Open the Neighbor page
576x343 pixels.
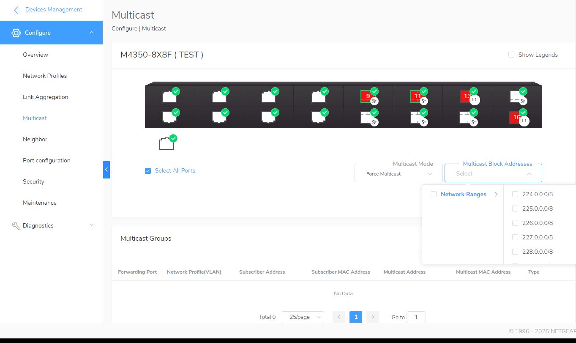coord(35,139)
